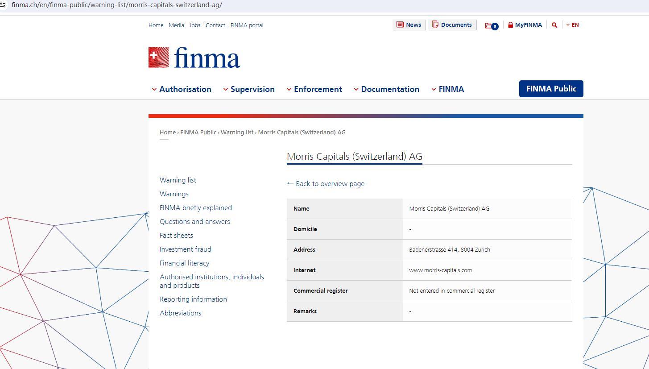
Task: Click the address bar URL
Action: point(117,5)
